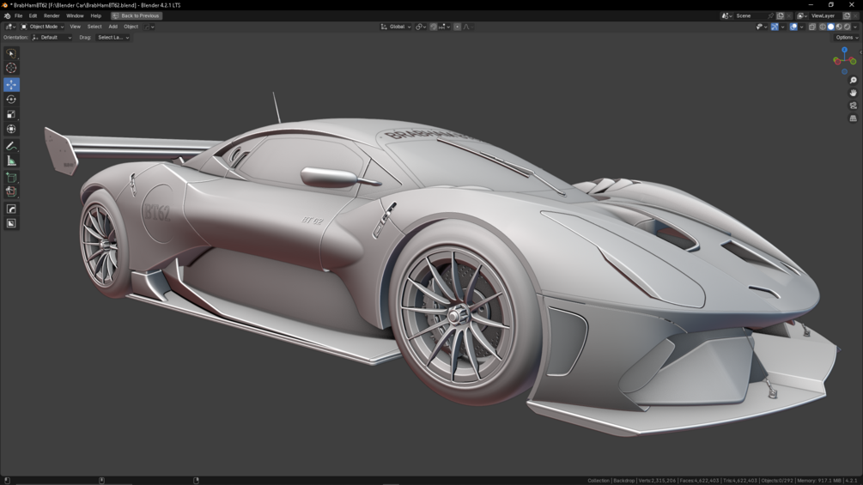Open the Object Mode dropdown
863x485 pixels.
coord(42,27)
